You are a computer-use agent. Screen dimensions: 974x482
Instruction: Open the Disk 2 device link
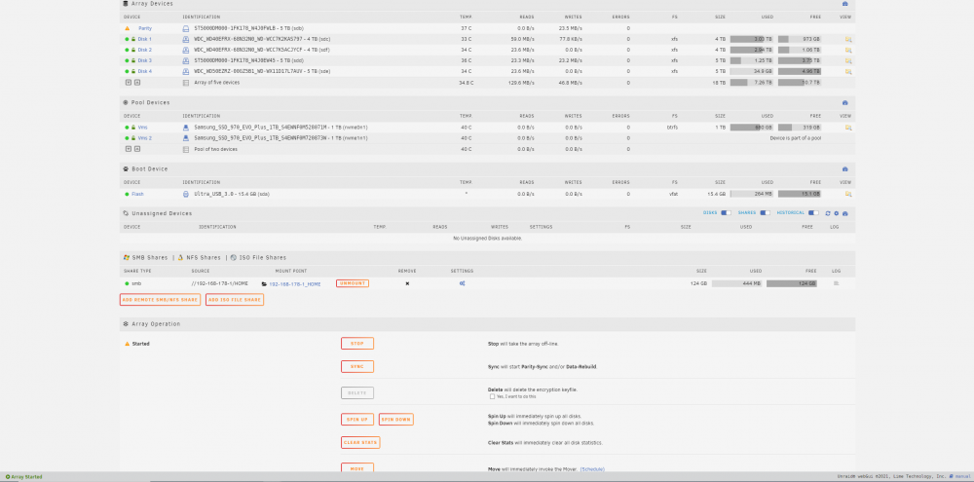(145, 50)
